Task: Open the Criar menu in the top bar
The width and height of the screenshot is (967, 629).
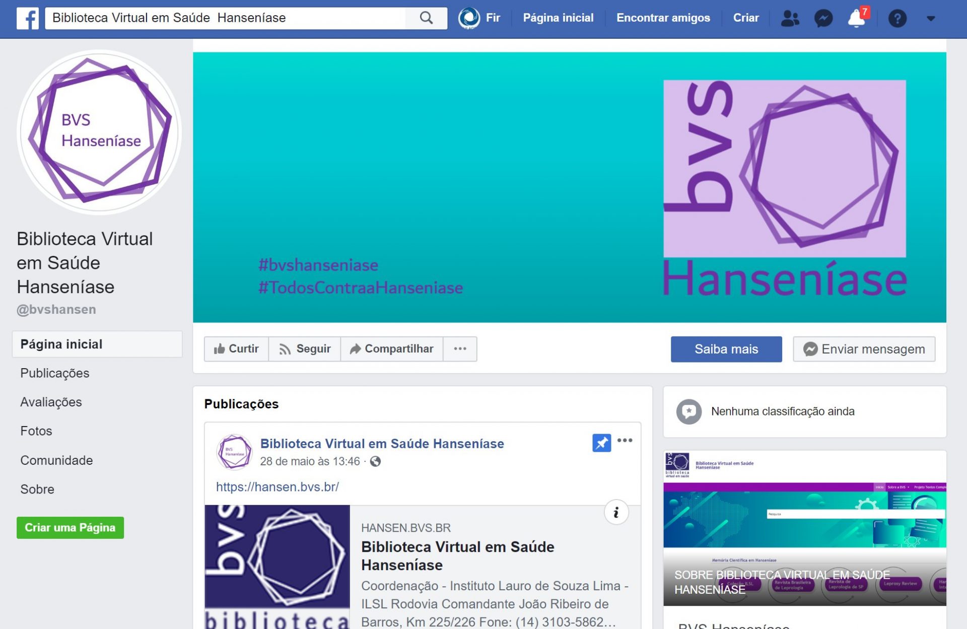Action: (745, 18)
